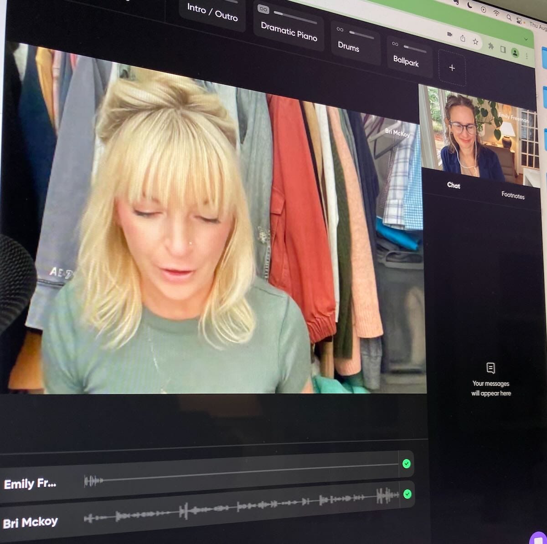The image size is (547, 544).
Task: Toggle loop icon on Ballpark pad
Action: [395, 44]
